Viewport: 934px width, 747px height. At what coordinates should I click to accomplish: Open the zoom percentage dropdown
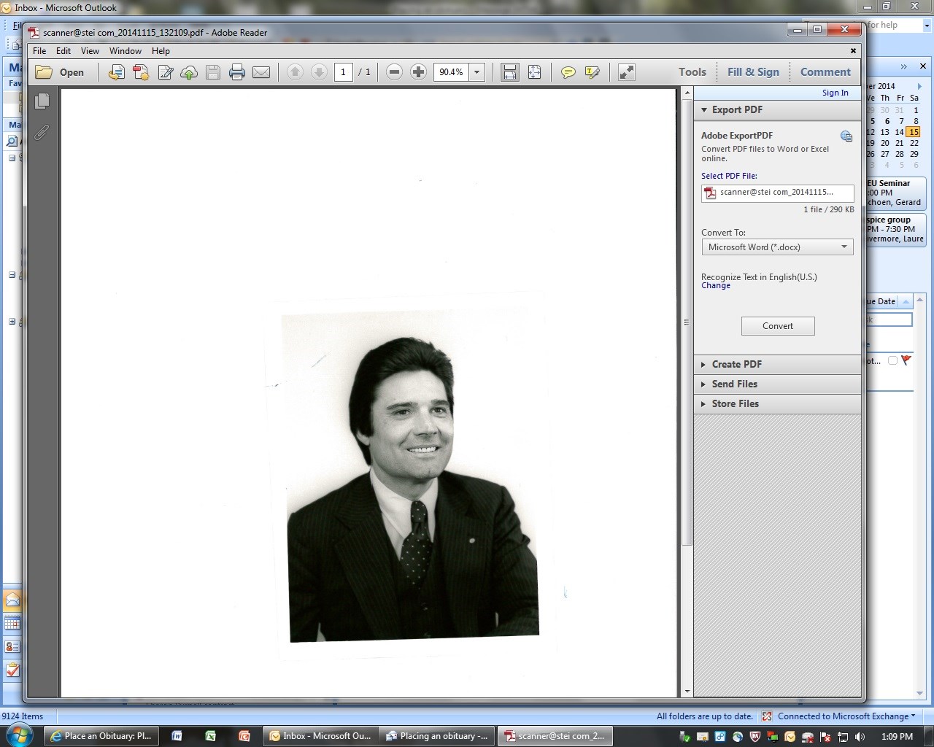click(x=477, y=72)
